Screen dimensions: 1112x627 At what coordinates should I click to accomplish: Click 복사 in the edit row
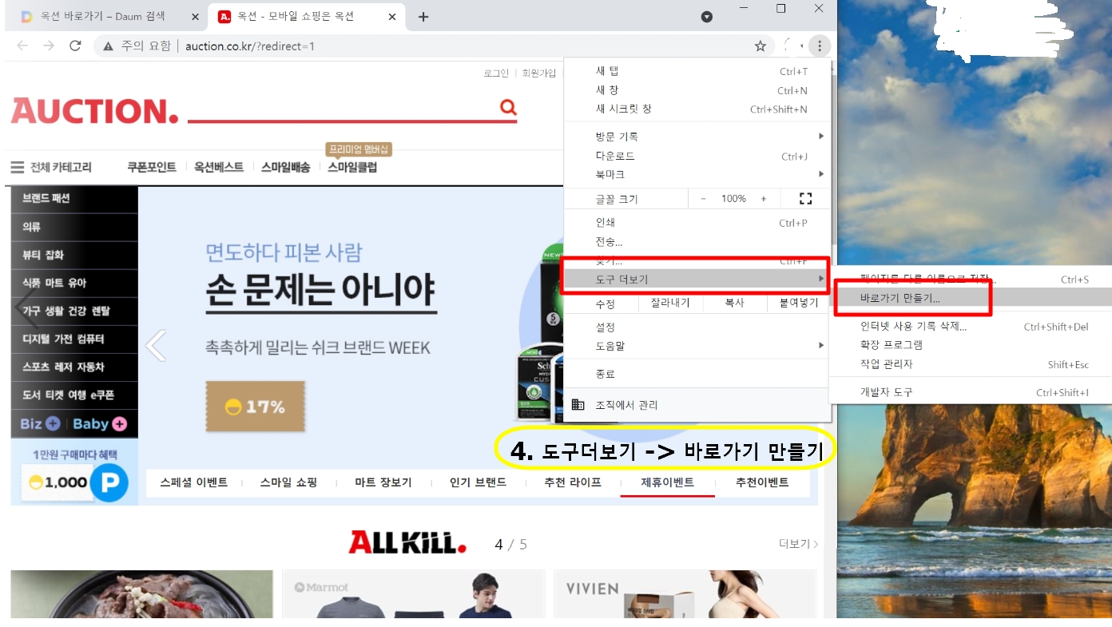pyautogui.click(x=734, y=304)
